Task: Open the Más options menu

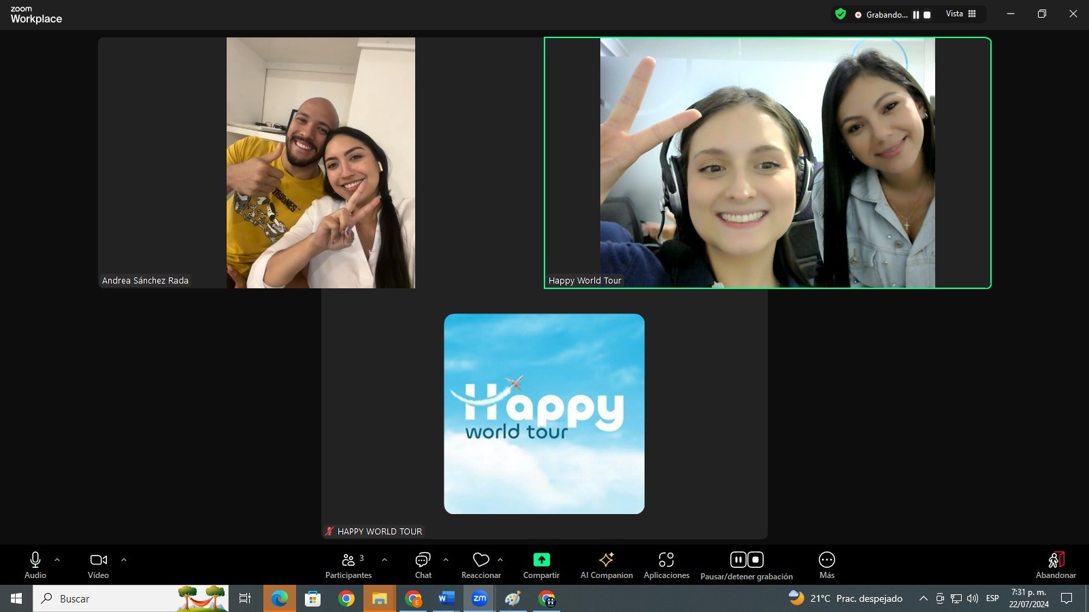Action: click(x=827, y=565)
